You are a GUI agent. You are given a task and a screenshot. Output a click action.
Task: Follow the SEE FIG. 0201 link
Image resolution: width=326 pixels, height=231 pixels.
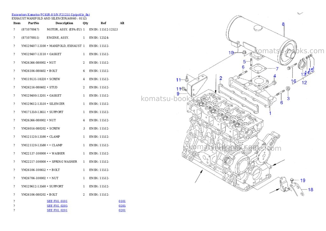57,210
